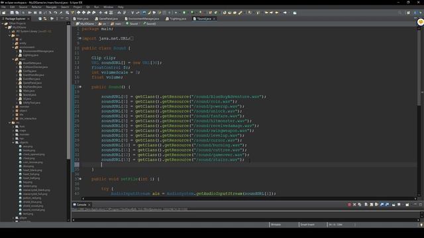This screenshot has width=424, height=238.
Task: Toggle Pin Console in Console toolbar
Action: [x=394, y=204]
